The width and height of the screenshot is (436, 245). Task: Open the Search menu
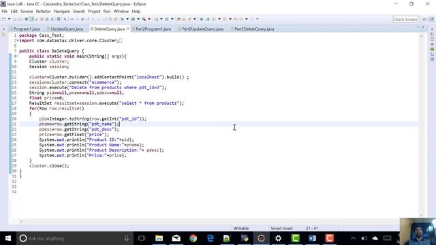[79, 12]
